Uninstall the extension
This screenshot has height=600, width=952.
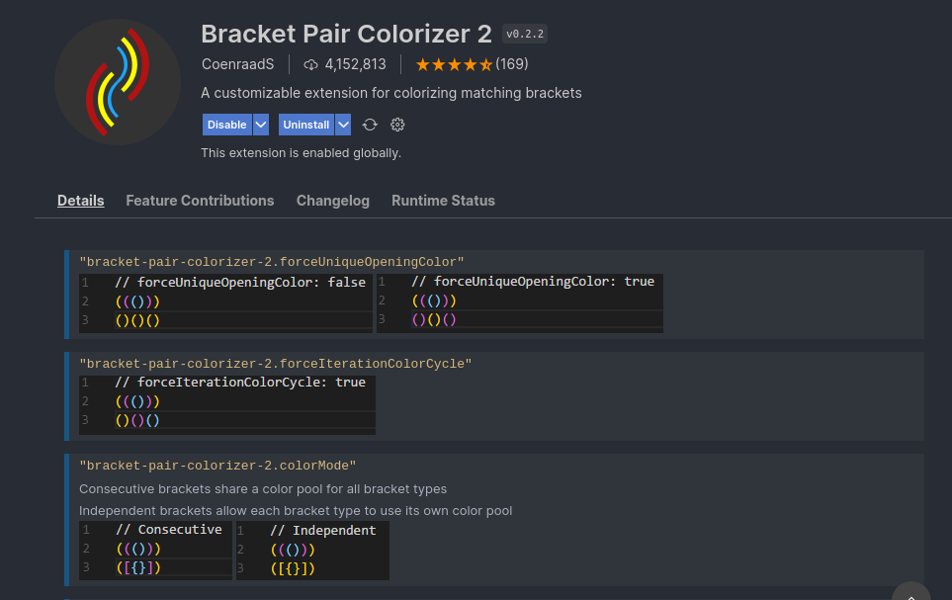tap(306, 125)
